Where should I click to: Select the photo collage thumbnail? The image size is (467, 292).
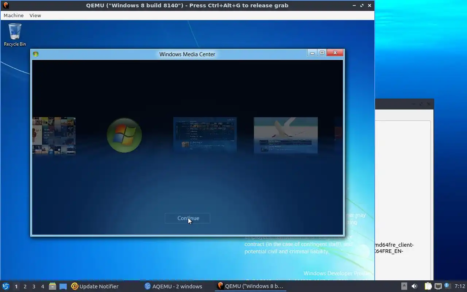click(x=54, y=136)
